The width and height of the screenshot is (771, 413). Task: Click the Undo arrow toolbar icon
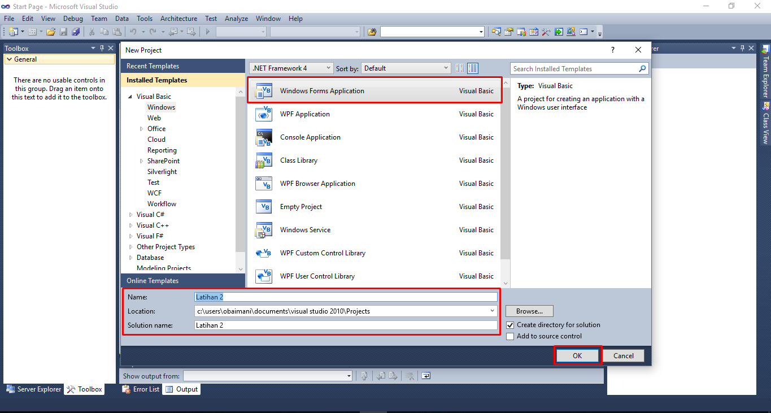pyautogui.click(x=133, y=32)
